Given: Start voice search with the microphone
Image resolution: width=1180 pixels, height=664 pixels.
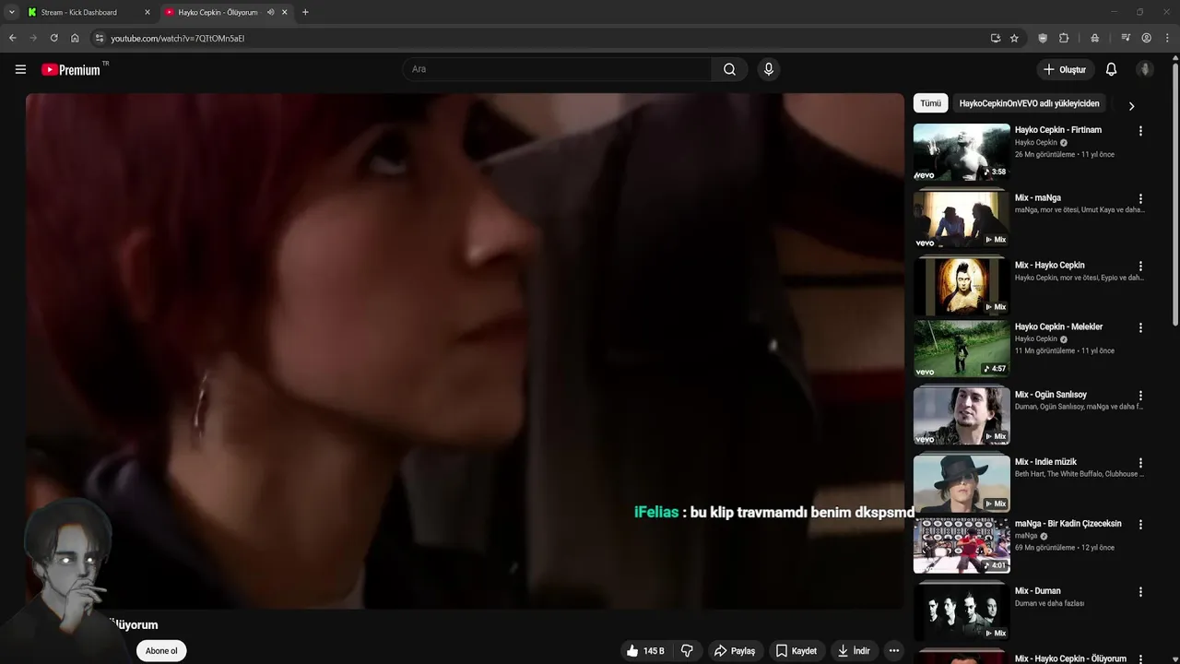Looking at the screenshot, I should (768, 69).
